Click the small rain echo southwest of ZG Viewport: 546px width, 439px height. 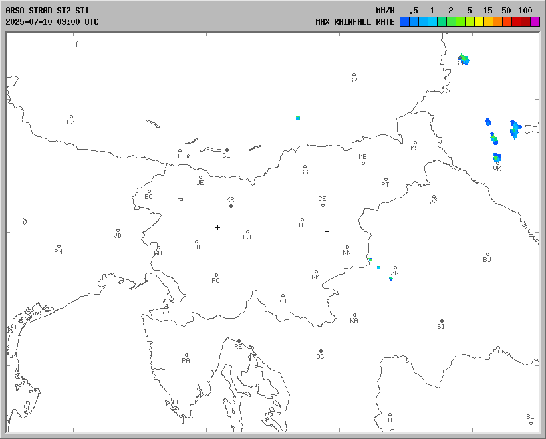pyautogui.click(x=390, y=278)
